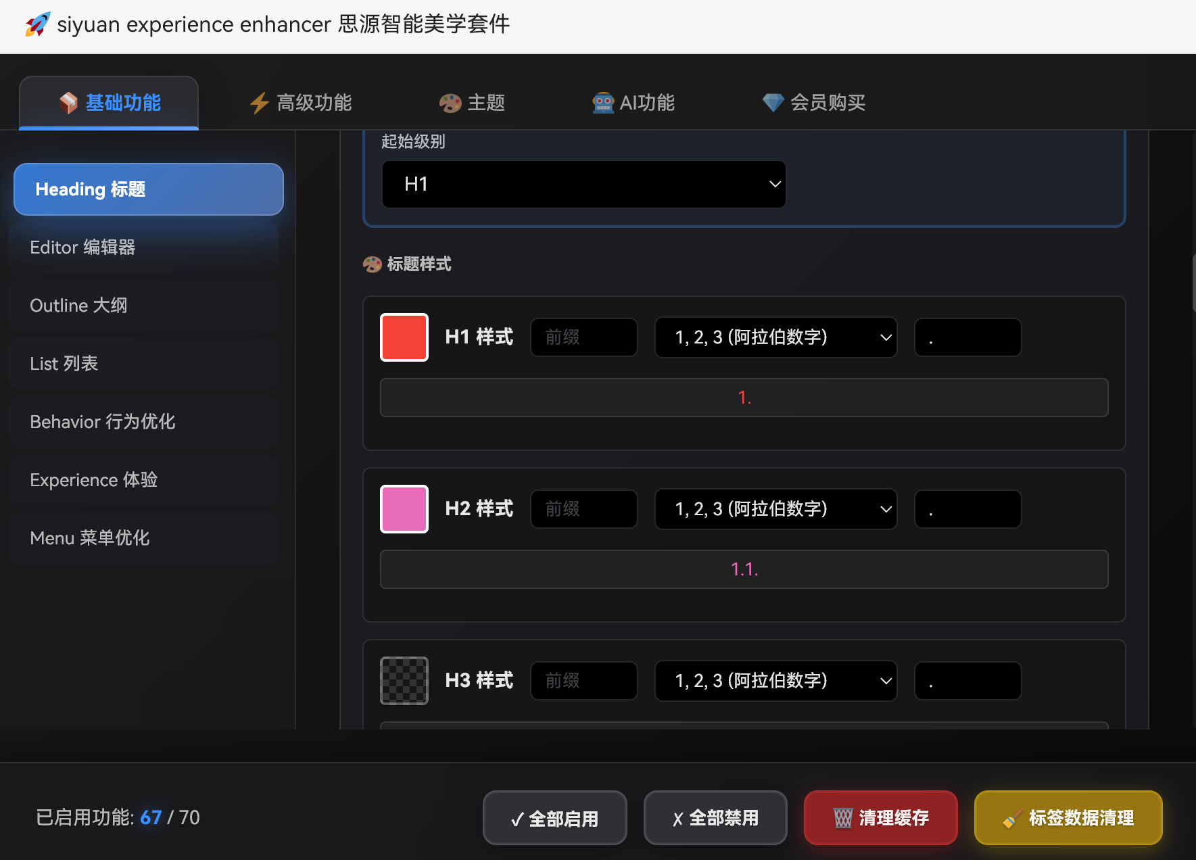Viewport: 1196px width, 860px height.
Task: Select Menu 菜单优化 in the sidebar
Action: 144,538
